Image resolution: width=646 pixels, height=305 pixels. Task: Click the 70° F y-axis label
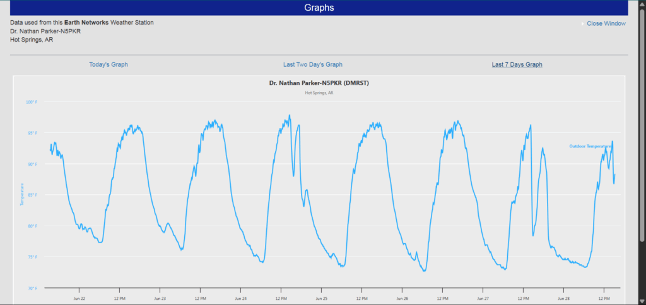(32, 288)
